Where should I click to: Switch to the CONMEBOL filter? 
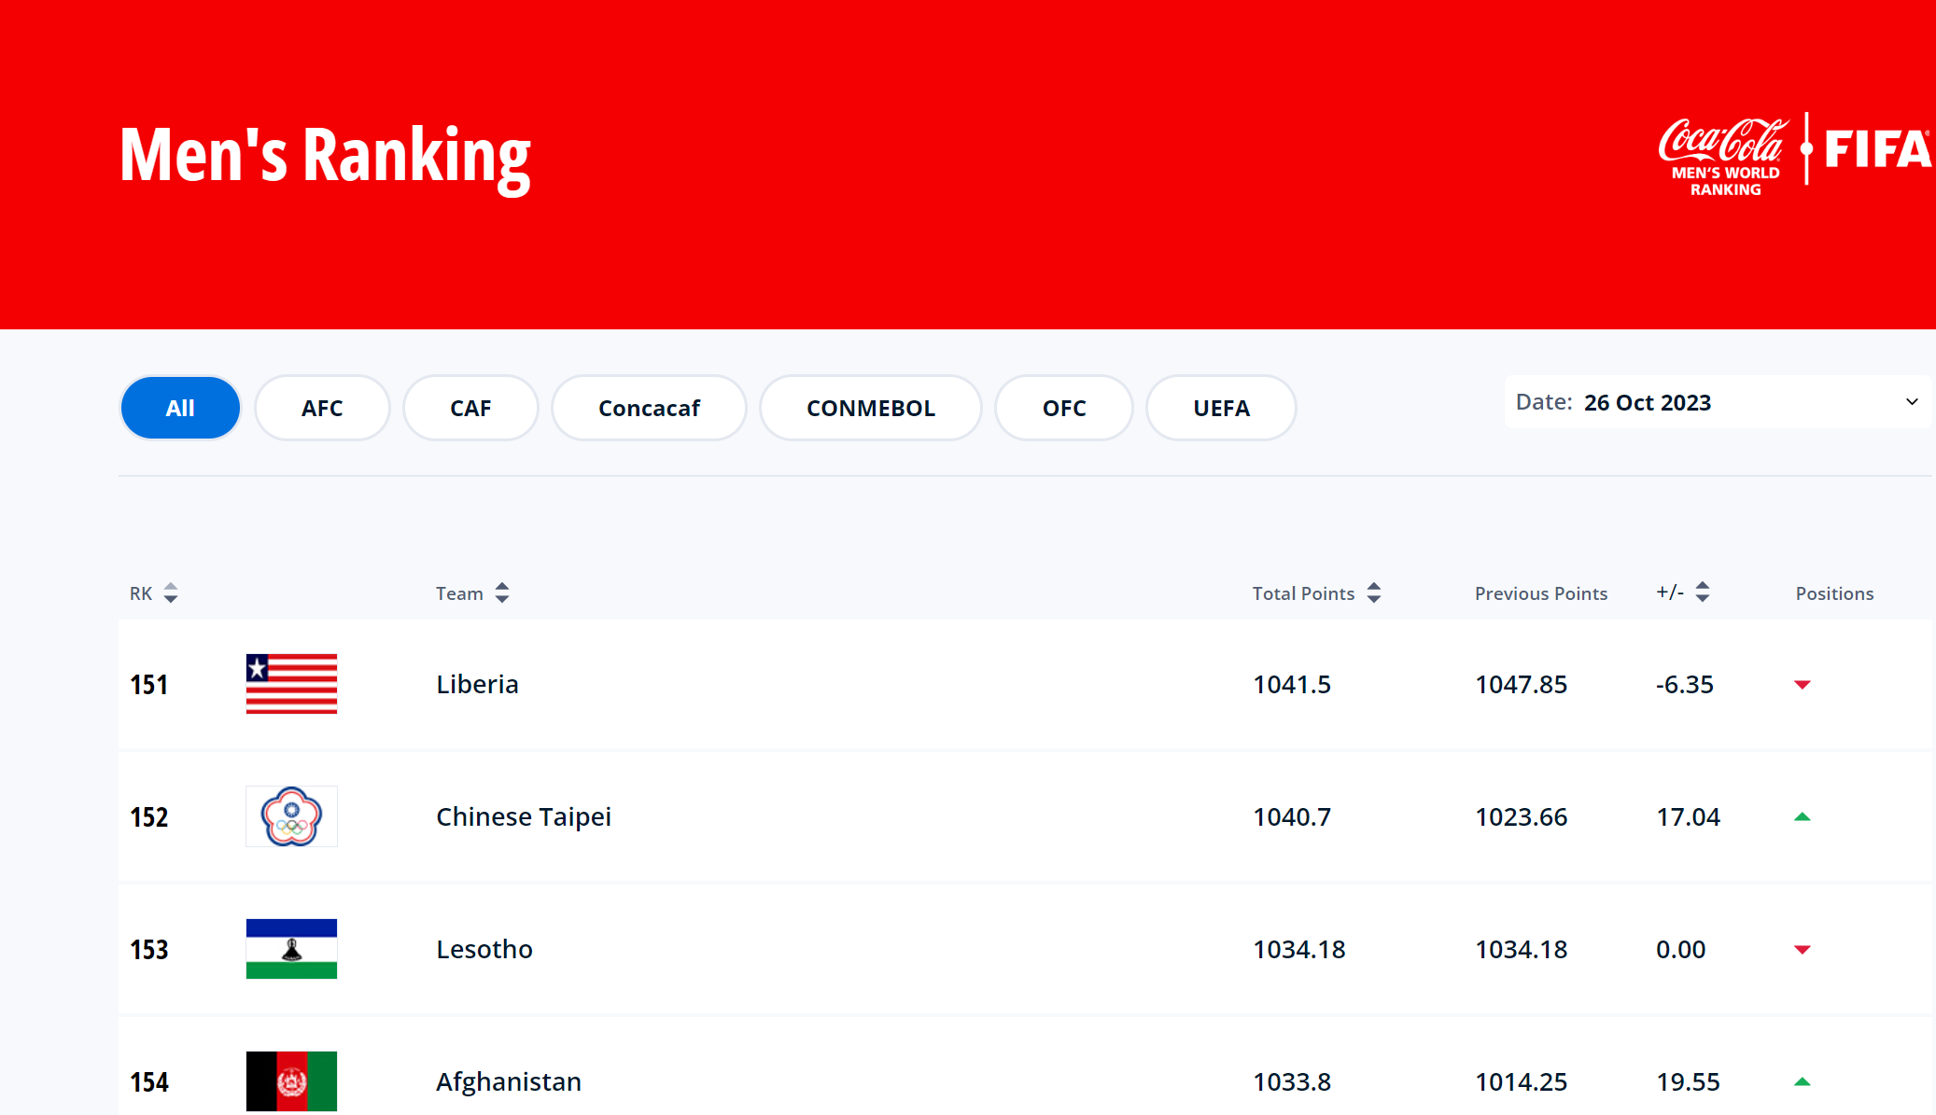tap(870, 408)
